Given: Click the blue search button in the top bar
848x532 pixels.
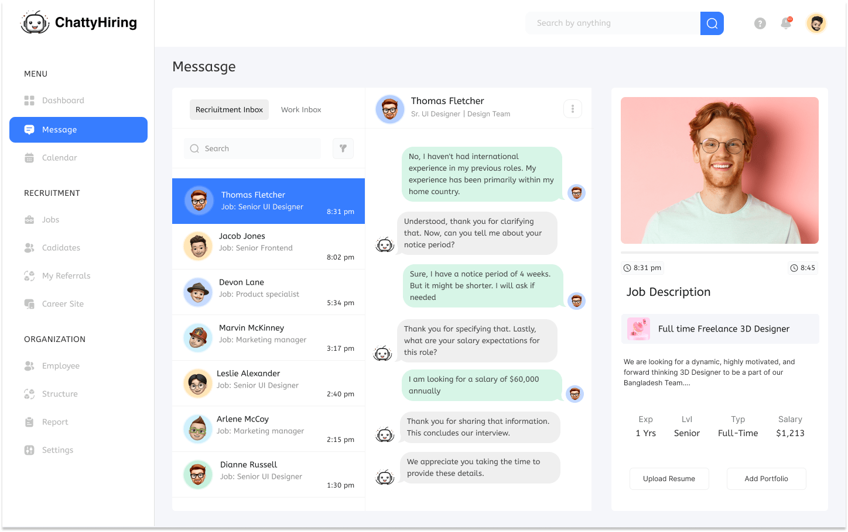Looking at the screenshot, I should point(712,23).
